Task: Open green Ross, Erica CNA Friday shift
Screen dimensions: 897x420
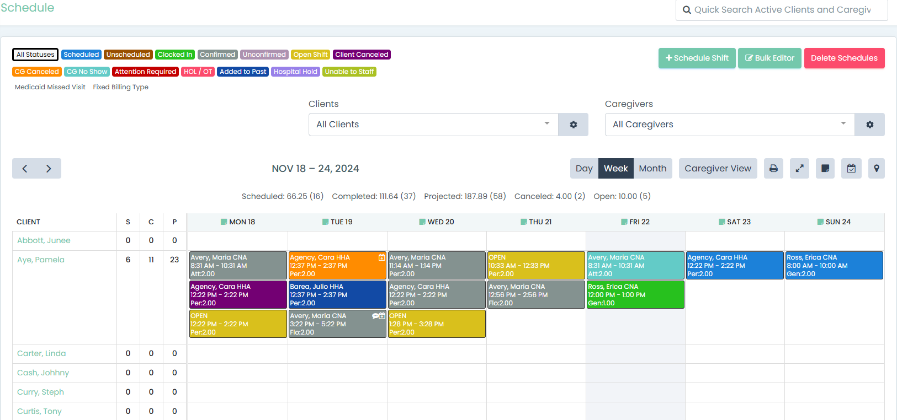Action: click(635, 295)
